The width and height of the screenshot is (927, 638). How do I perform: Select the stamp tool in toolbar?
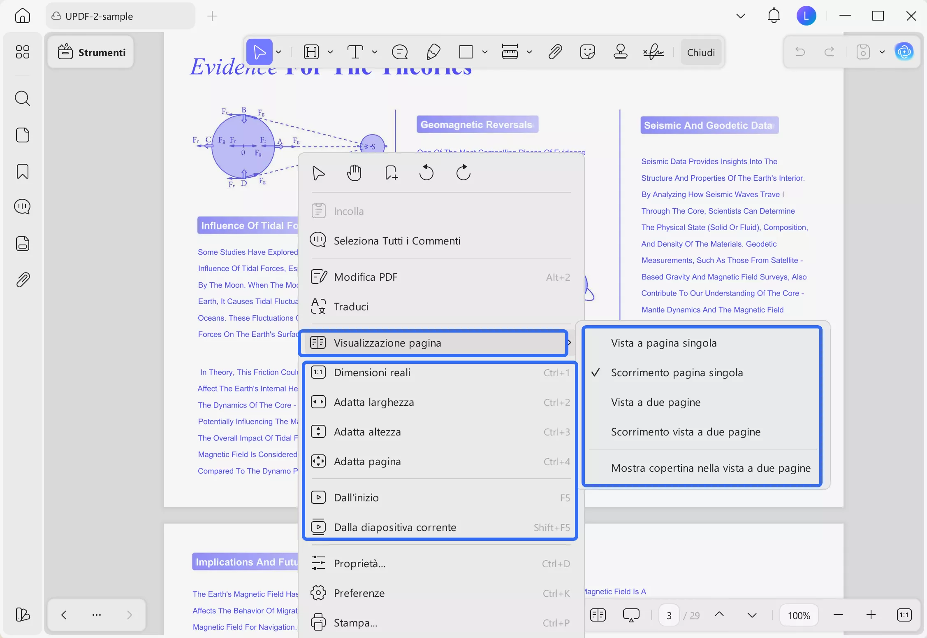(620, 52)
